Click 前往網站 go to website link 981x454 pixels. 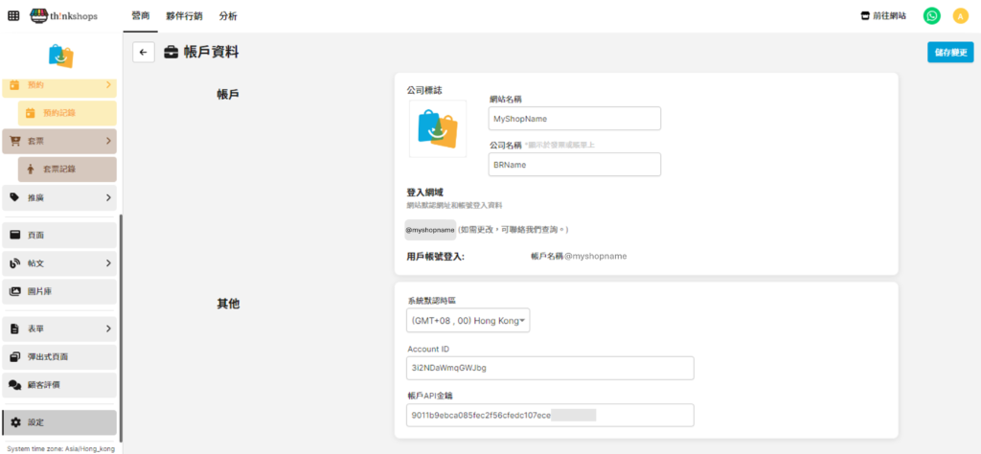(x=883, y=16)
